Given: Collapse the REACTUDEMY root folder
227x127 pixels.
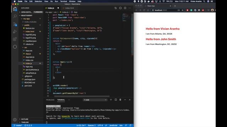Looking at the screenshot, I should pos(31,16).
